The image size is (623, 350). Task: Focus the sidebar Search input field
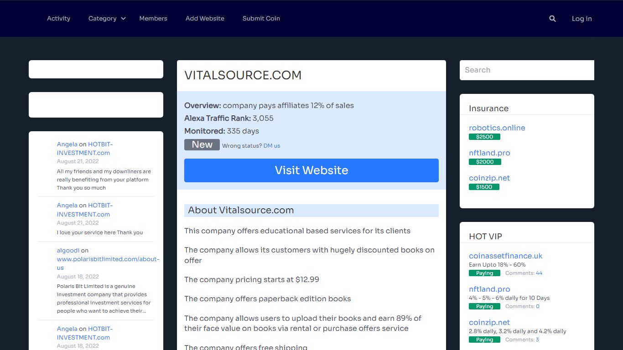[527, 70]
